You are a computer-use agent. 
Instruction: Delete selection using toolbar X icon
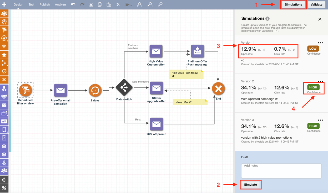coord(118,4)
